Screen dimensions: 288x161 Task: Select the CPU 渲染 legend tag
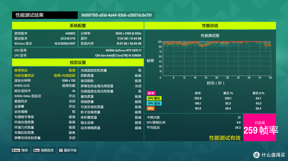pos(154,103)
